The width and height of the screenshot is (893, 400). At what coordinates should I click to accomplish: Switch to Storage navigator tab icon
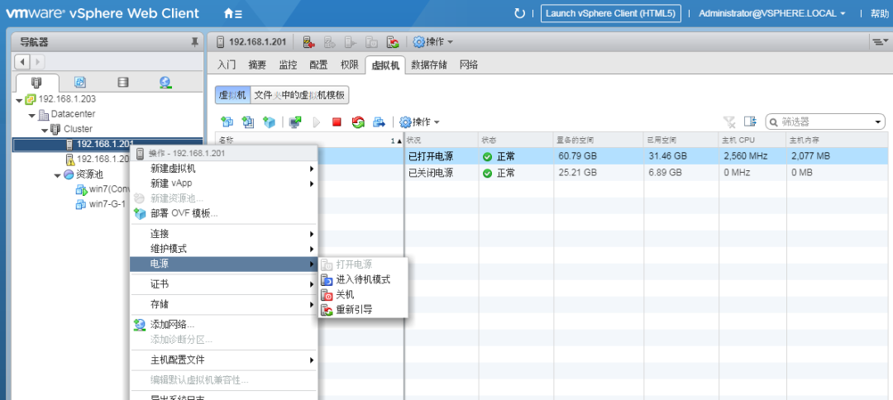123,83
